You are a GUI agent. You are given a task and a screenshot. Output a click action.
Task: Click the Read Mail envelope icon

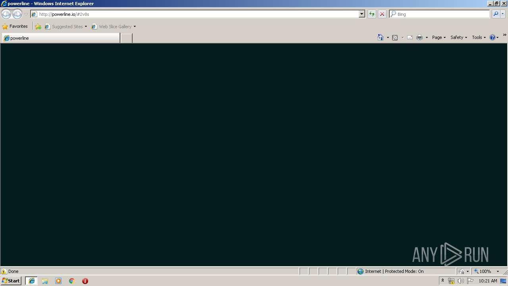coord(410,37)
